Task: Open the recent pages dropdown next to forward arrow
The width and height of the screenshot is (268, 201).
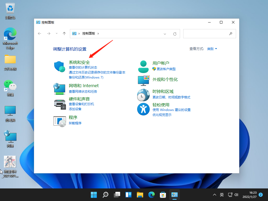Action: coord(57,33)
